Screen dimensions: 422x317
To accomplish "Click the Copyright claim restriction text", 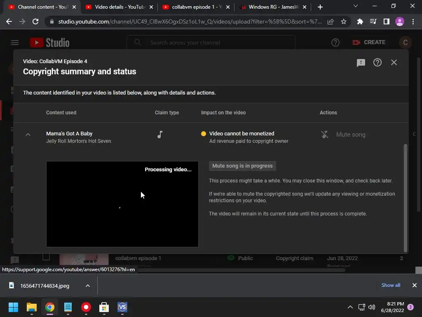I will [294, 258].
